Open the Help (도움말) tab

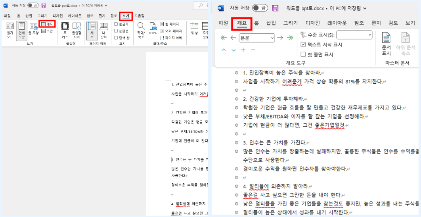139,16
